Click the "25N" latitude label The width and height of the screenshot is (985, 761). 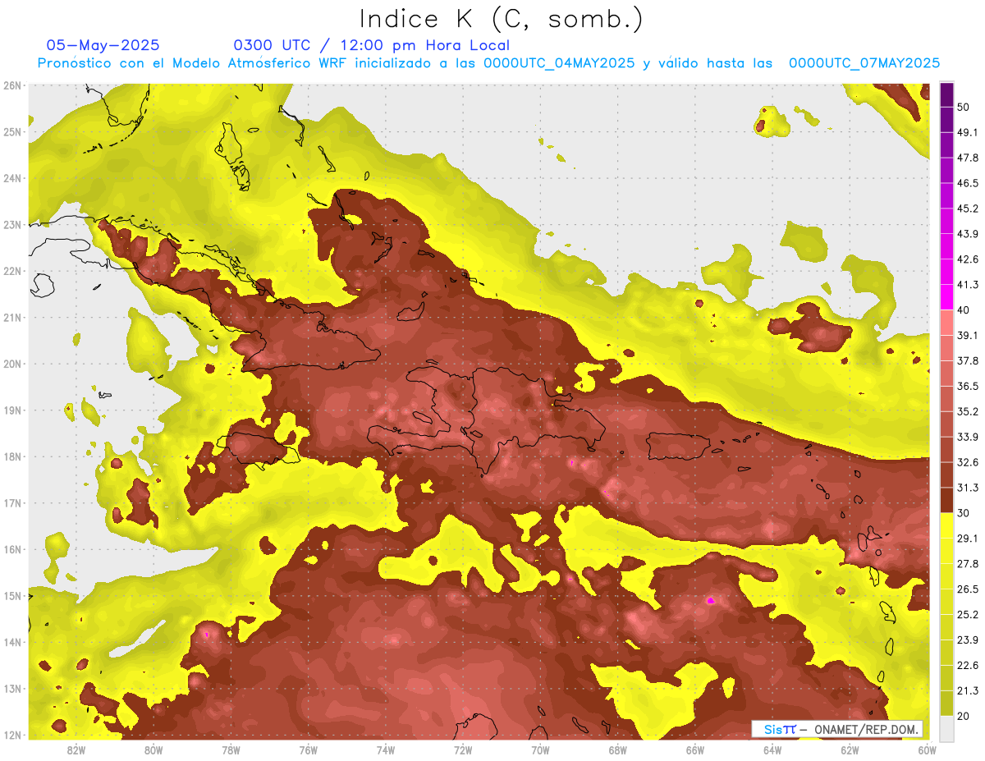(12, 131)
